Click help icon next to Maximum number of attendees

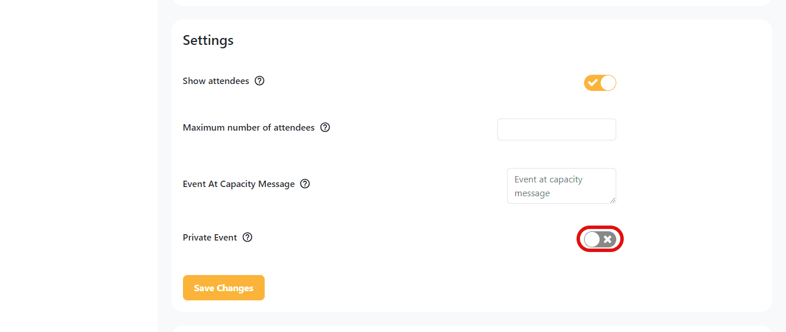point(325,127)
